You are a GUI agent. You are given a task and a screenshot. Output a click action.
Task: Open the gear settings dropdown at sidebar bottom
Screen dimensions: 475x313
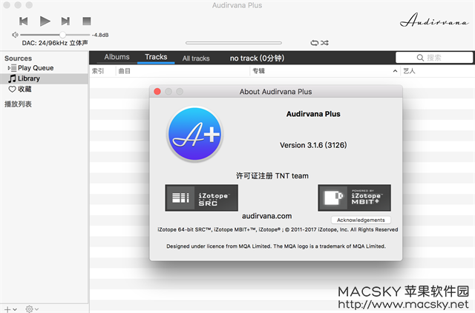pos(32,309)
